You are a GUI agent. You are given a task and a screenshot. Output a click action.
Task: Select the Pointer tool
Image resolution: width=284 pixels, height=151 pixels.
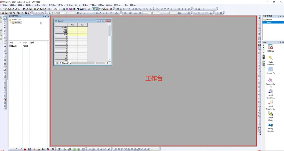pos(5,18)
